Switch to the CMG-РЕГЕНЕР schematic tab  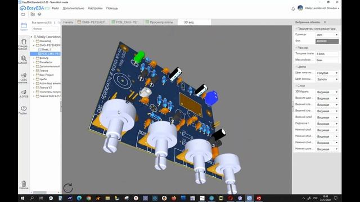(x=92, y=22)
